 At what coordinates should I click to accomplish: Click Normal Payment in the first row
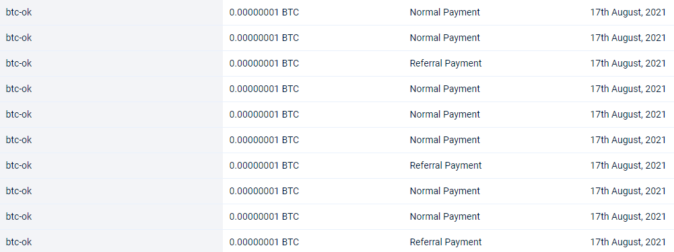445,13
